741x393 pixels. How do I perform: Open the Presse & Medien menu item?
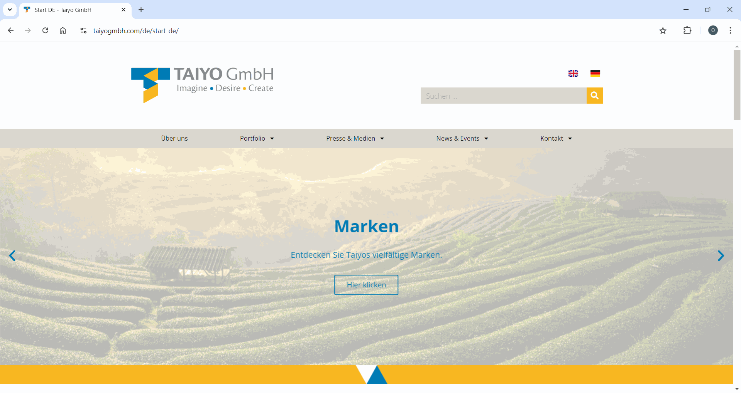coord(350,138)
